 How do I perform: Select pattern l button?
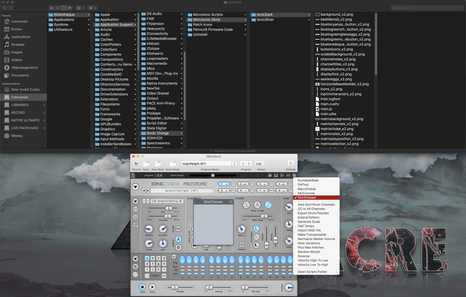click(x=164, y=269)
